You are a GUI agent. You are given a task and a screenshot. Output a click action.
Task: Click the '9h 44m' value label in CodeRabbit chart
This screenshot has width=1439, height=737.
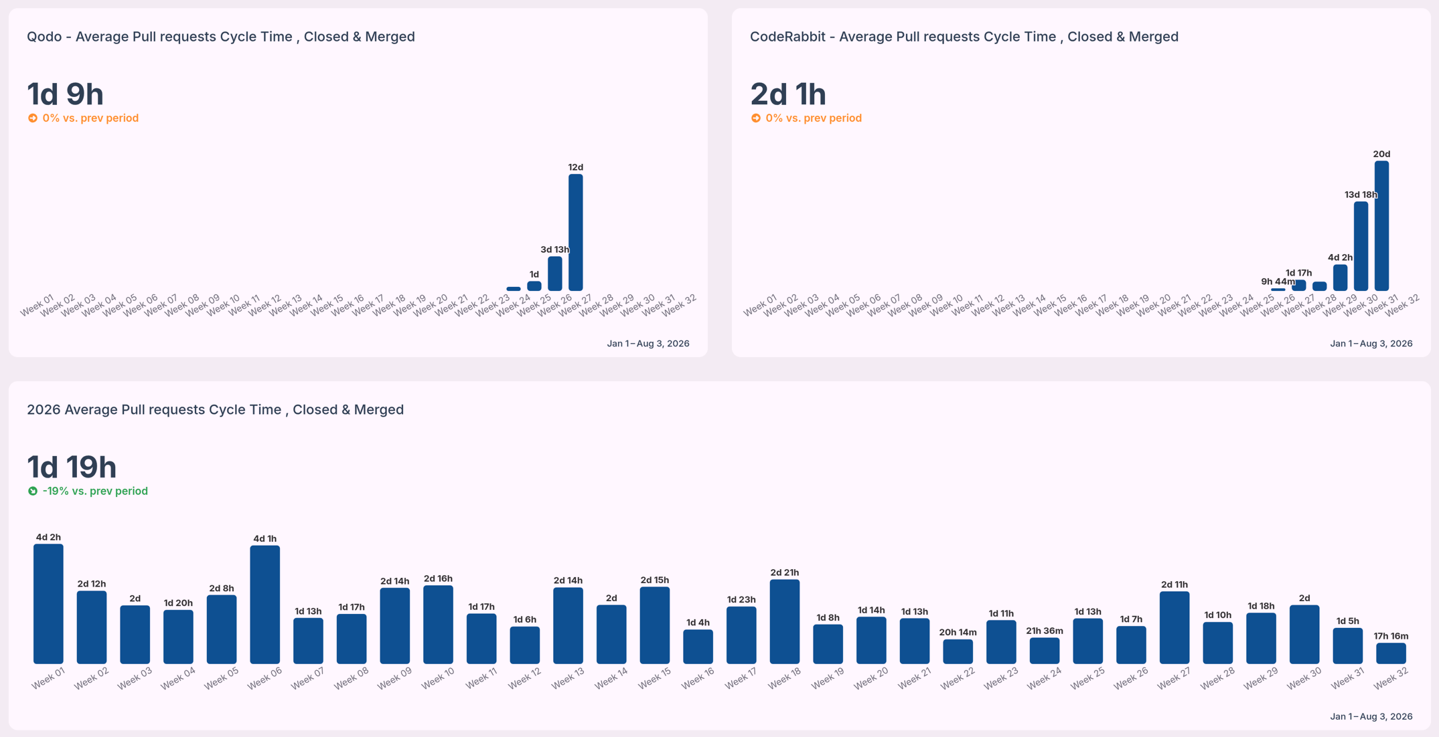pyautogui.click(x=1278, y=282)
